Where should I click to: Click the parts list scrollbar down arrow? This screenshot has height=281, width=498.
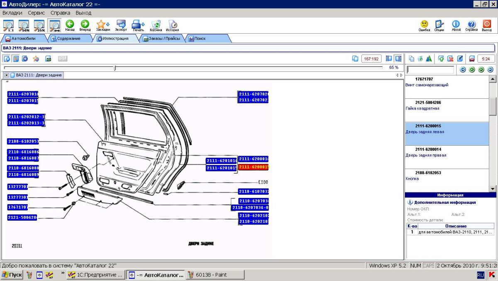(x=493, y=188)
